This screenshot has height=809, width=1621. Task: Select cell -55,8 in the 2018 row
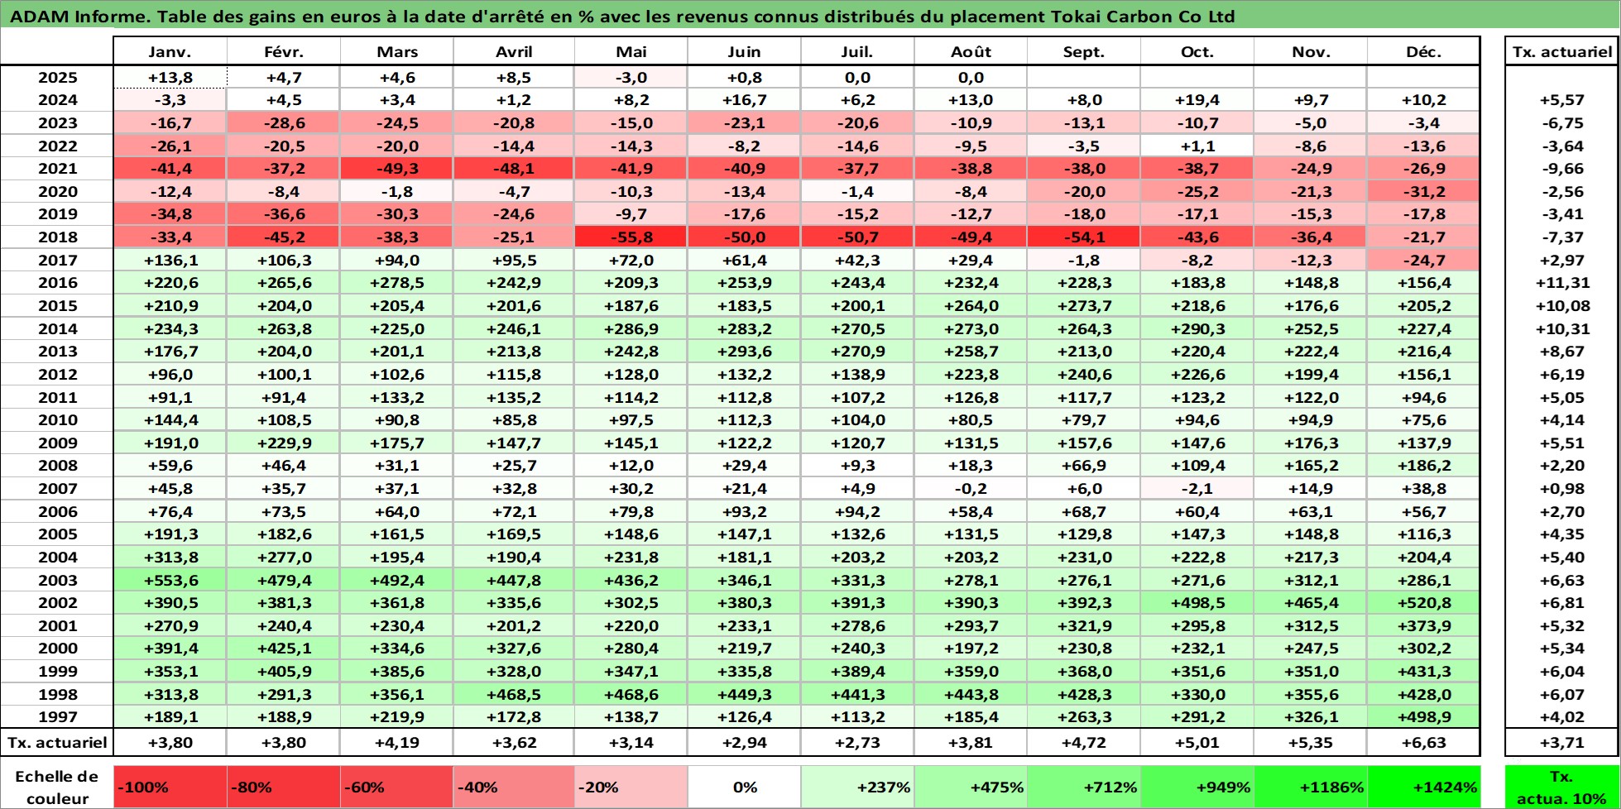pyautogui.click(x=631, y=237)
